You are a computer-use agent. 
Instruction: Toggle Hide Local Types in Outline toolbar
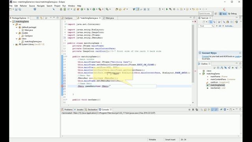coord(236,68)
